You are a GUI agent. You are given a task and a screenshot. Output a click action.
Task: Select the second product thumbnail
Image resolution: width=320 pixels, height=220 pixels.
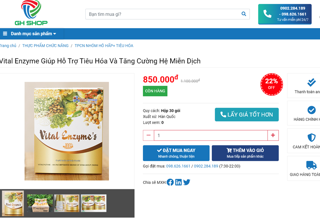pos(40,203)
